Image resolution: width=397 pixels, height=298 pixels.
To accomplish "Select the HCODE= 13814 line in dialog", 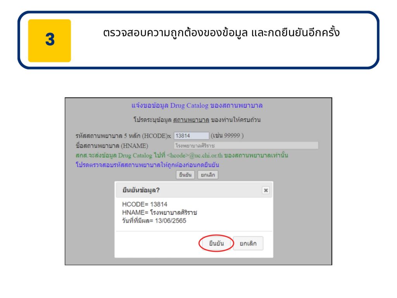I will (x=145, y=204).
